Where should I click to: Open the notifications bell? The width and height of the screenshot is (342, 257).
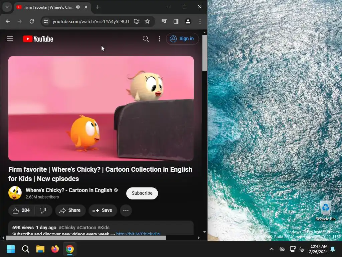point(333,249)
